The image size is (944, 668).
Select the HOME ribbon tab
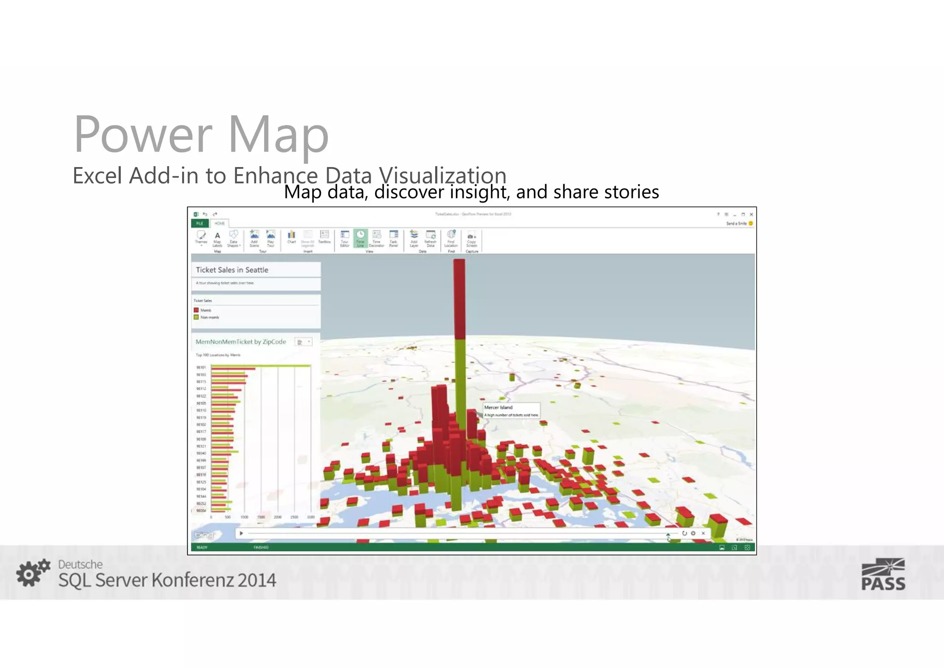tap(219, 223)
